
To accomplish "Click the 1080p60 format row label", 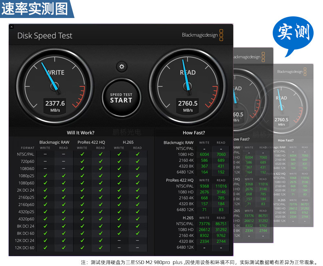I will tap(26, 183).
